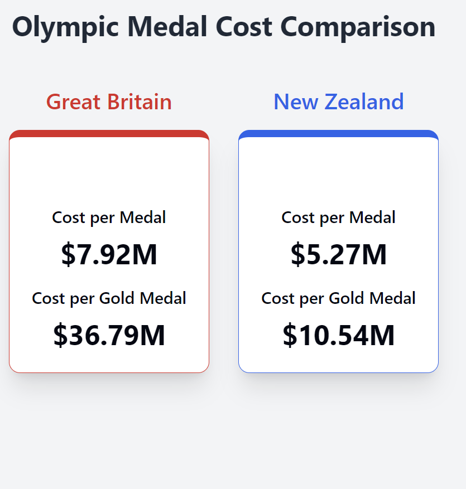Screen dimensions: 466x489
Task: Click New Zealand's Cost per Gold Medal label
Action: pyautogui.click(x=338, y=298)
